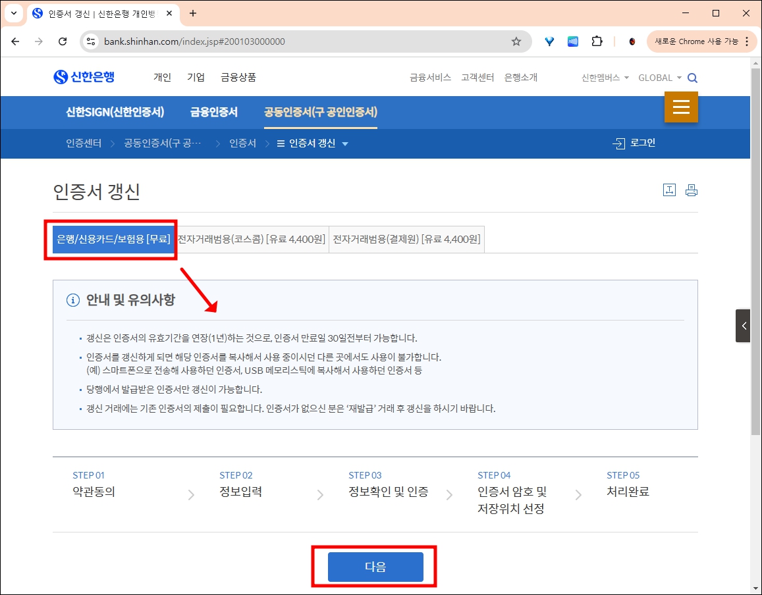
Task: Click the Shinhan Bank logo
Action: 84,76
